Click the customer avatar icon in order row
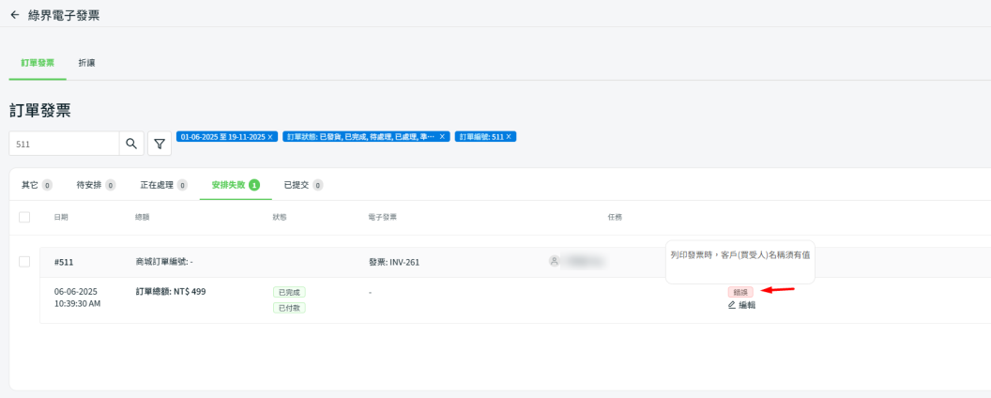Image resolution: width=991 pixels, height=398 pixels. 554,261
